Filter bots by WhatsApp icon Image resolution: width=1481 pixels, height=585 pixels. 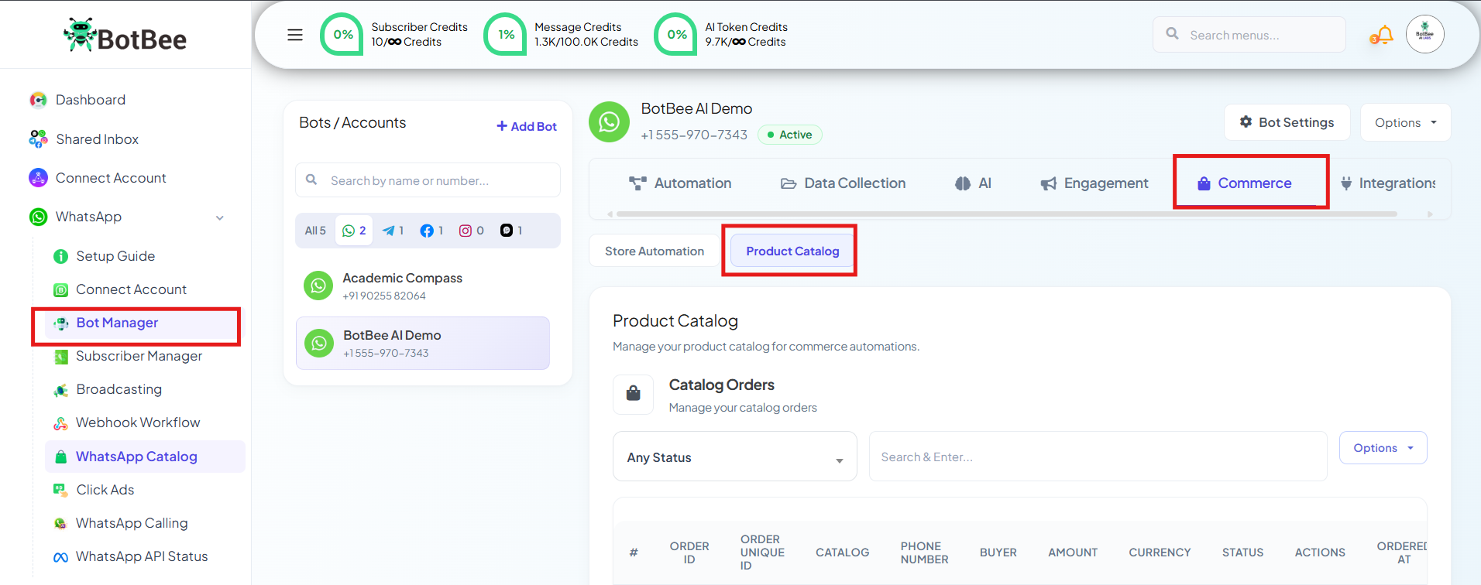349,231
